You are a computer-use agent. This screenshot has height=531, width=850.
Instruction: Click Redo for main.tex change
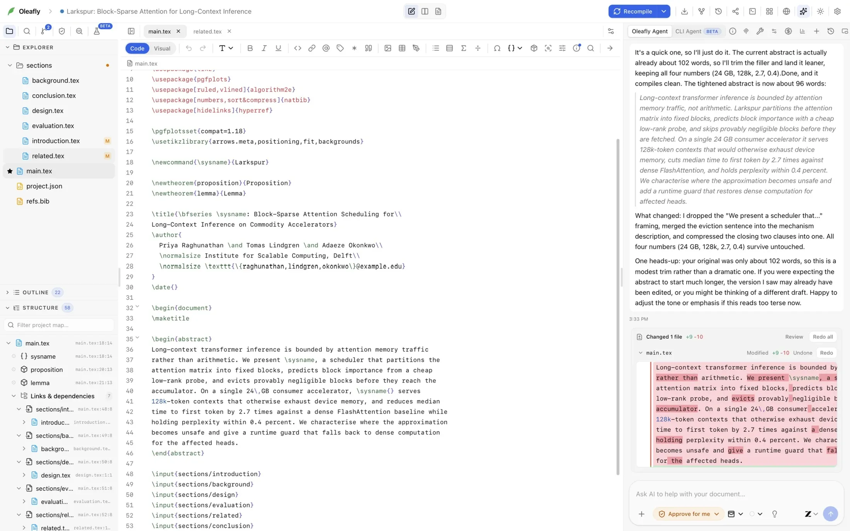[x=826, y=353]
